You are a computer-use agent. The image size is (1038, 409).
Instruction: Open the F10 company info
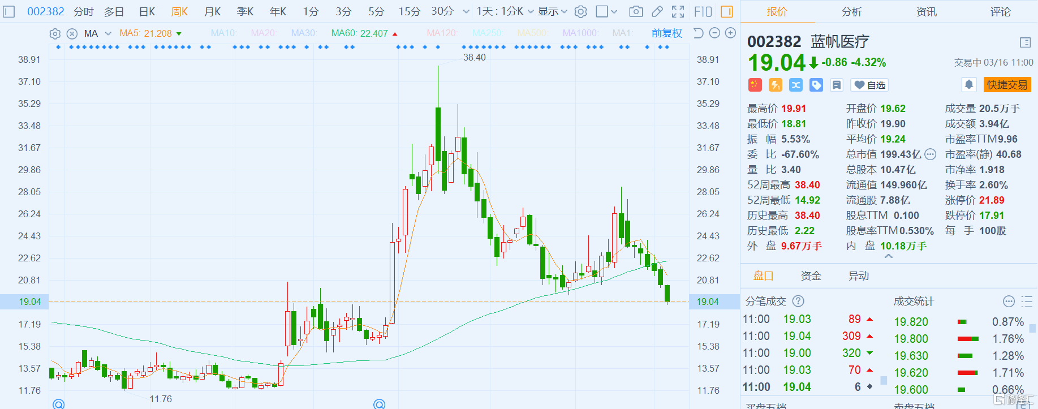coord(703,11)
